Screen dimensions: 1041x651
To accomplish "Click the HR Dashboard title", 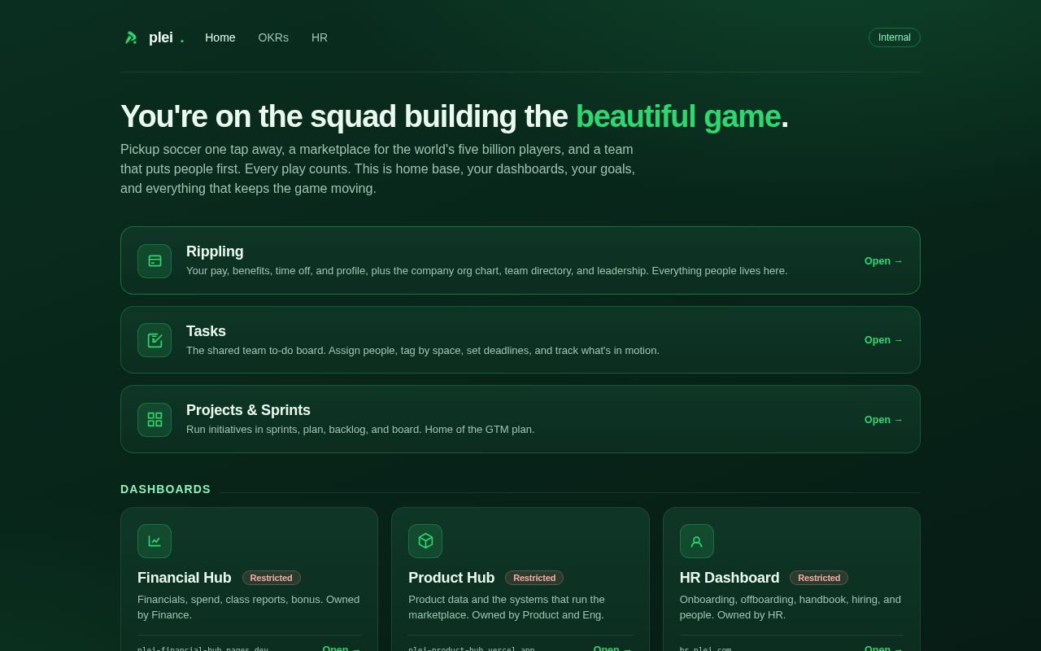I will click(730, 578).
